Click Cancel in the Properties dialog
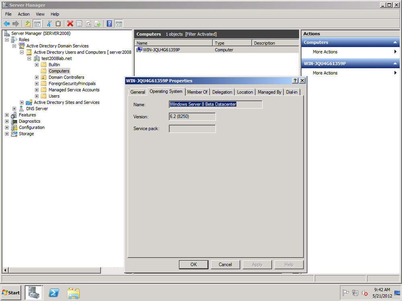 [225, 264]
